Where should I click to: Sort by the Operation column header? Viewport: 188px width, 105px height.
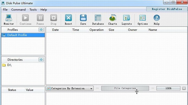tap(98, 30)
